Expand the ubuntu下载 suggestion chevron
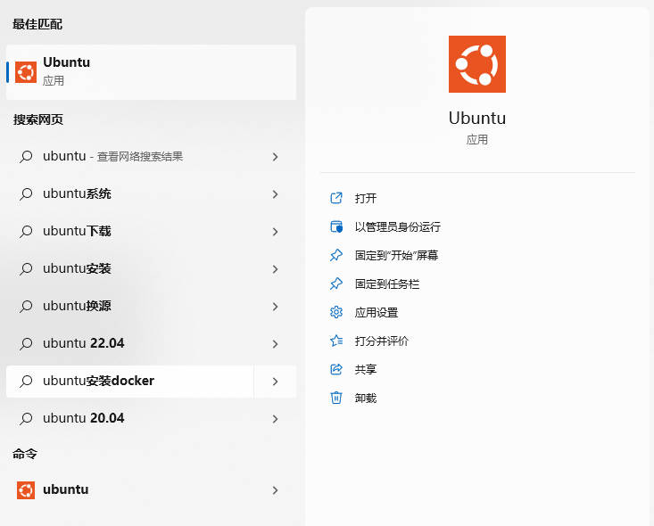654x526 pixels. pyautogui.click(x=275, y=232)
